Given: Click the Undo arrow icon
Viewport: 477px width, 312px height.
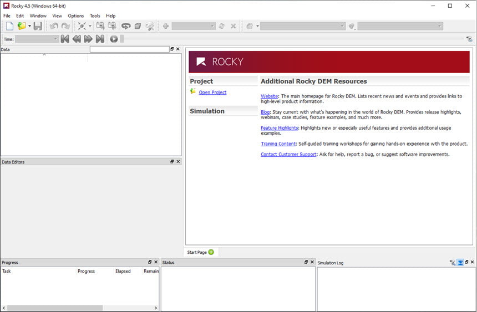Looking at the screenshot, I should click(54, 26).
